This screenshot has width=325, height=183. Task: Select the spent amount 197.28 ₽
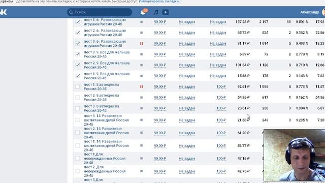[243, 22]
